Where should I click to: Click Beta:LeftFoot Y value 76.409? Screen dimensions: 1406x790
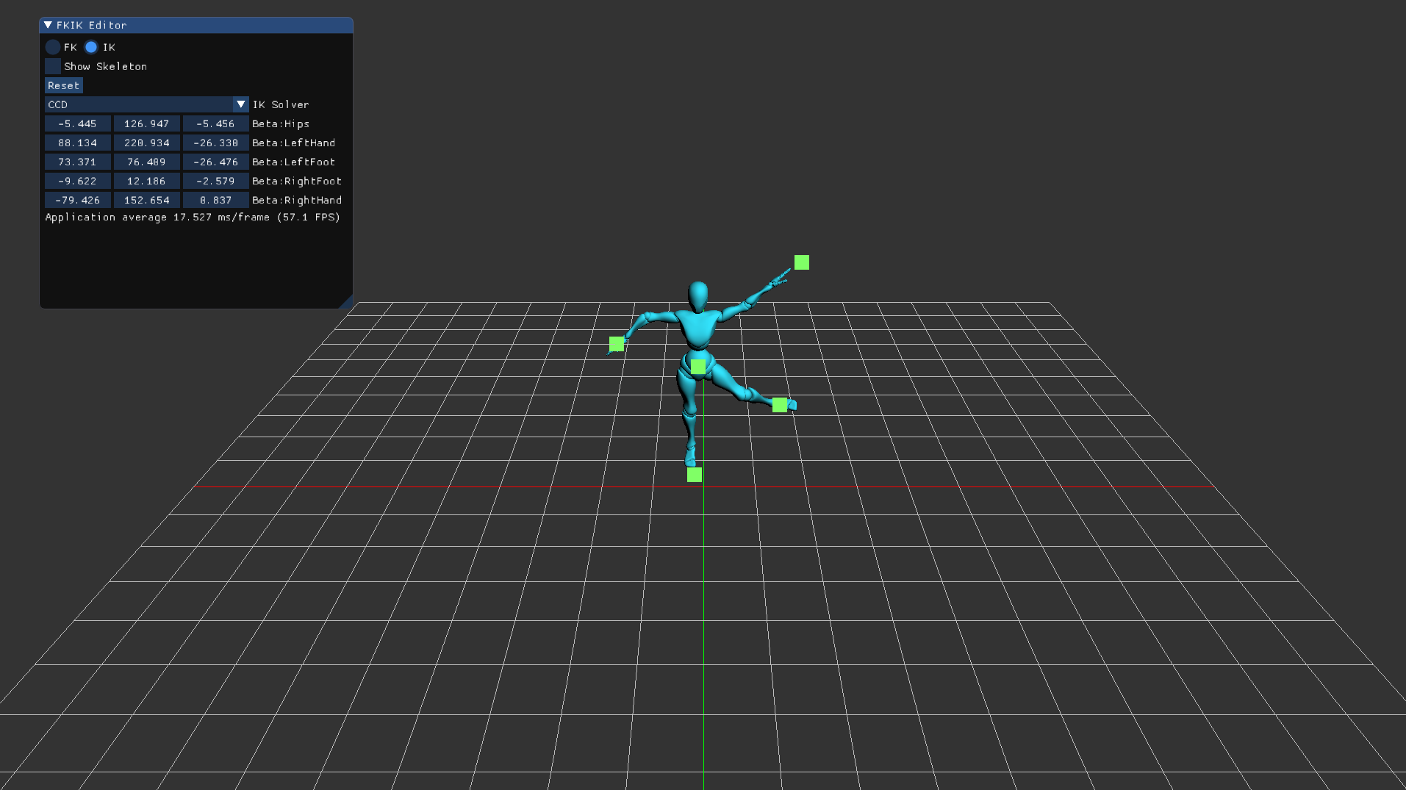coord(147,162)
